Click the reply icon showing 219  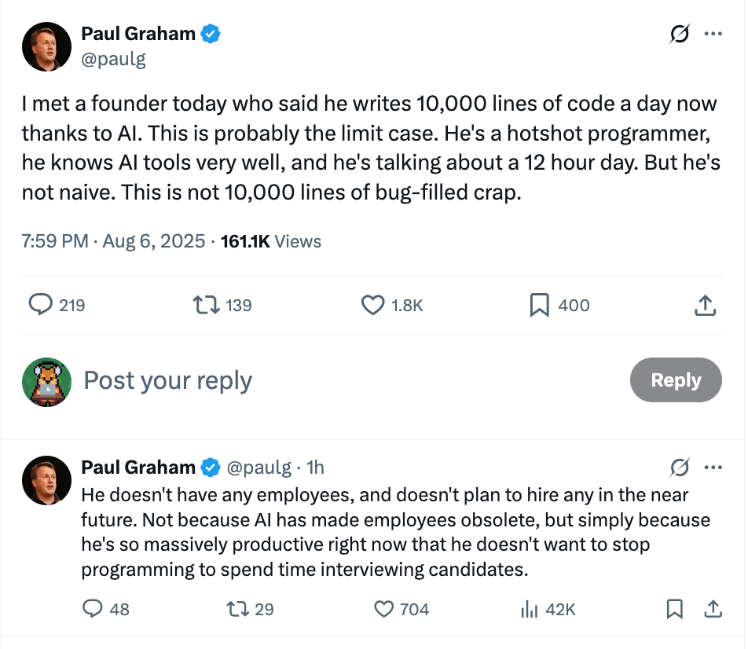(x=41, y=305)
